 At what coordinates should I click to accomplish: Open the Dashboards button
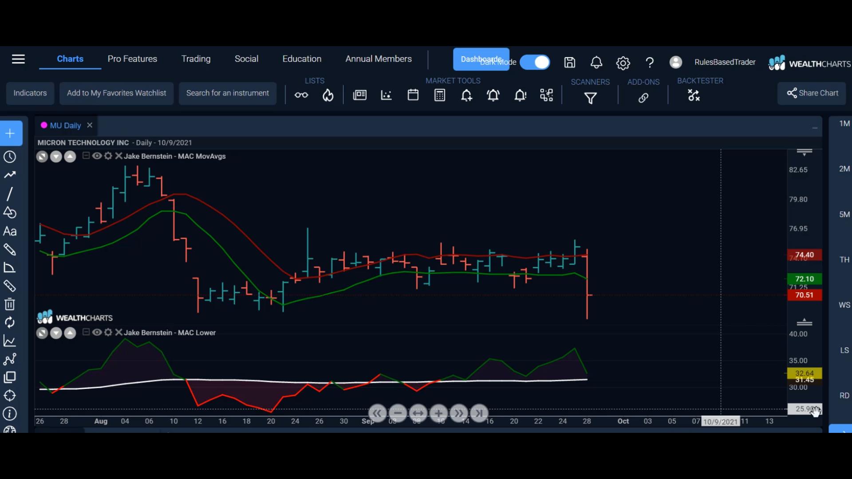pyautogui.click(x=481, y=59)
